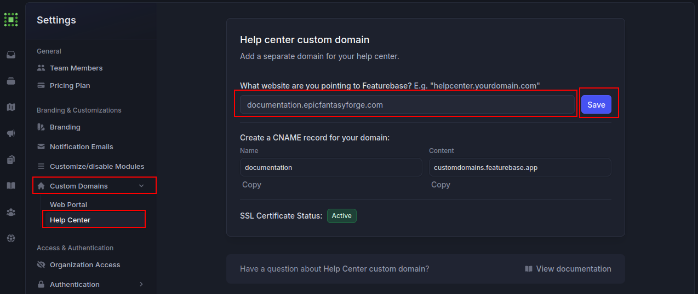Click the General section label
The height and width of the screenshot is (294, 698).
[x=49, y=51]
